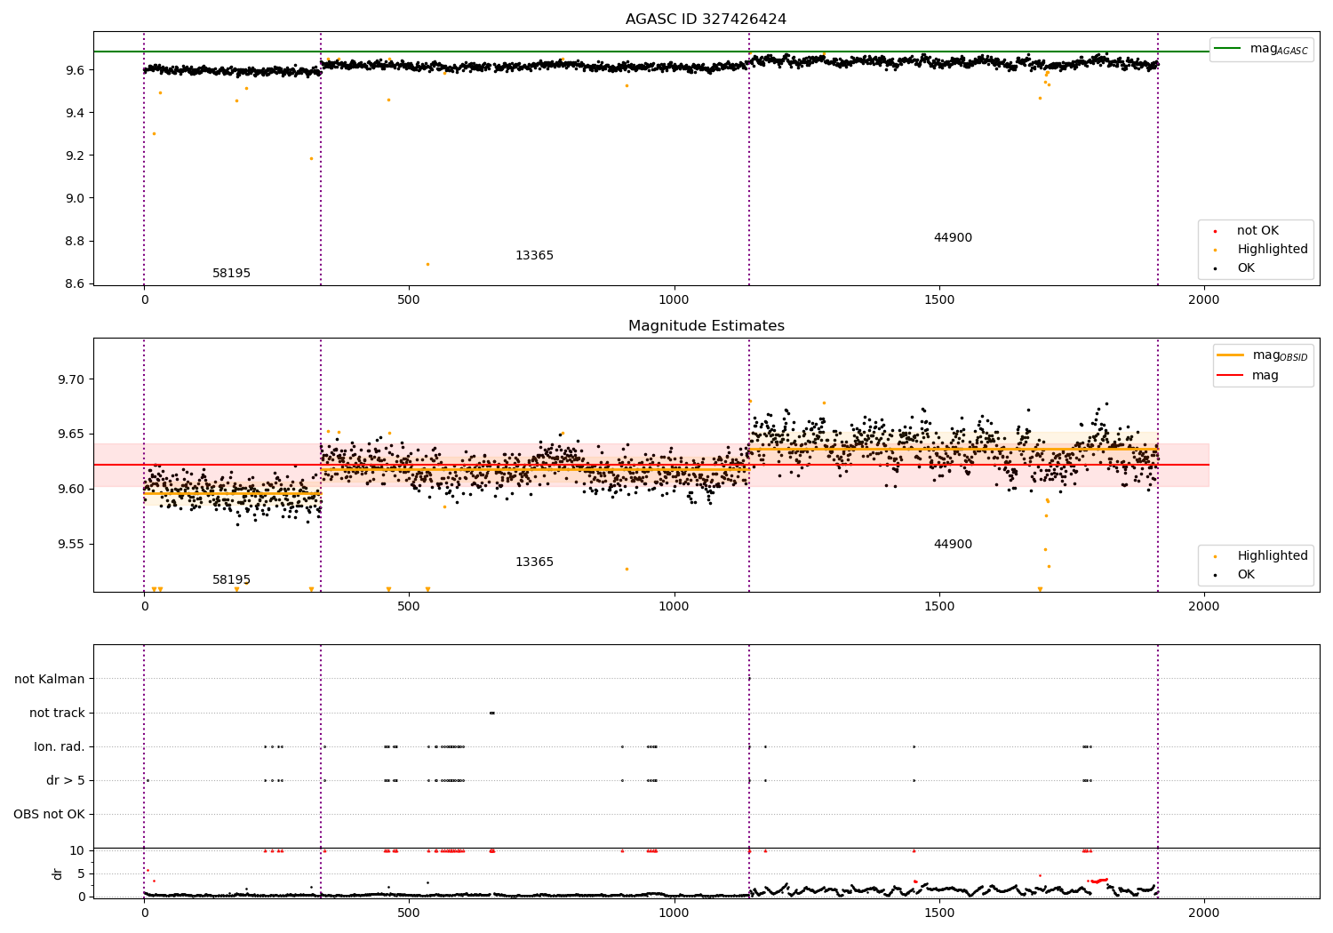
Task: Click the 8.8 tick on the top plot
Action: 75,241
